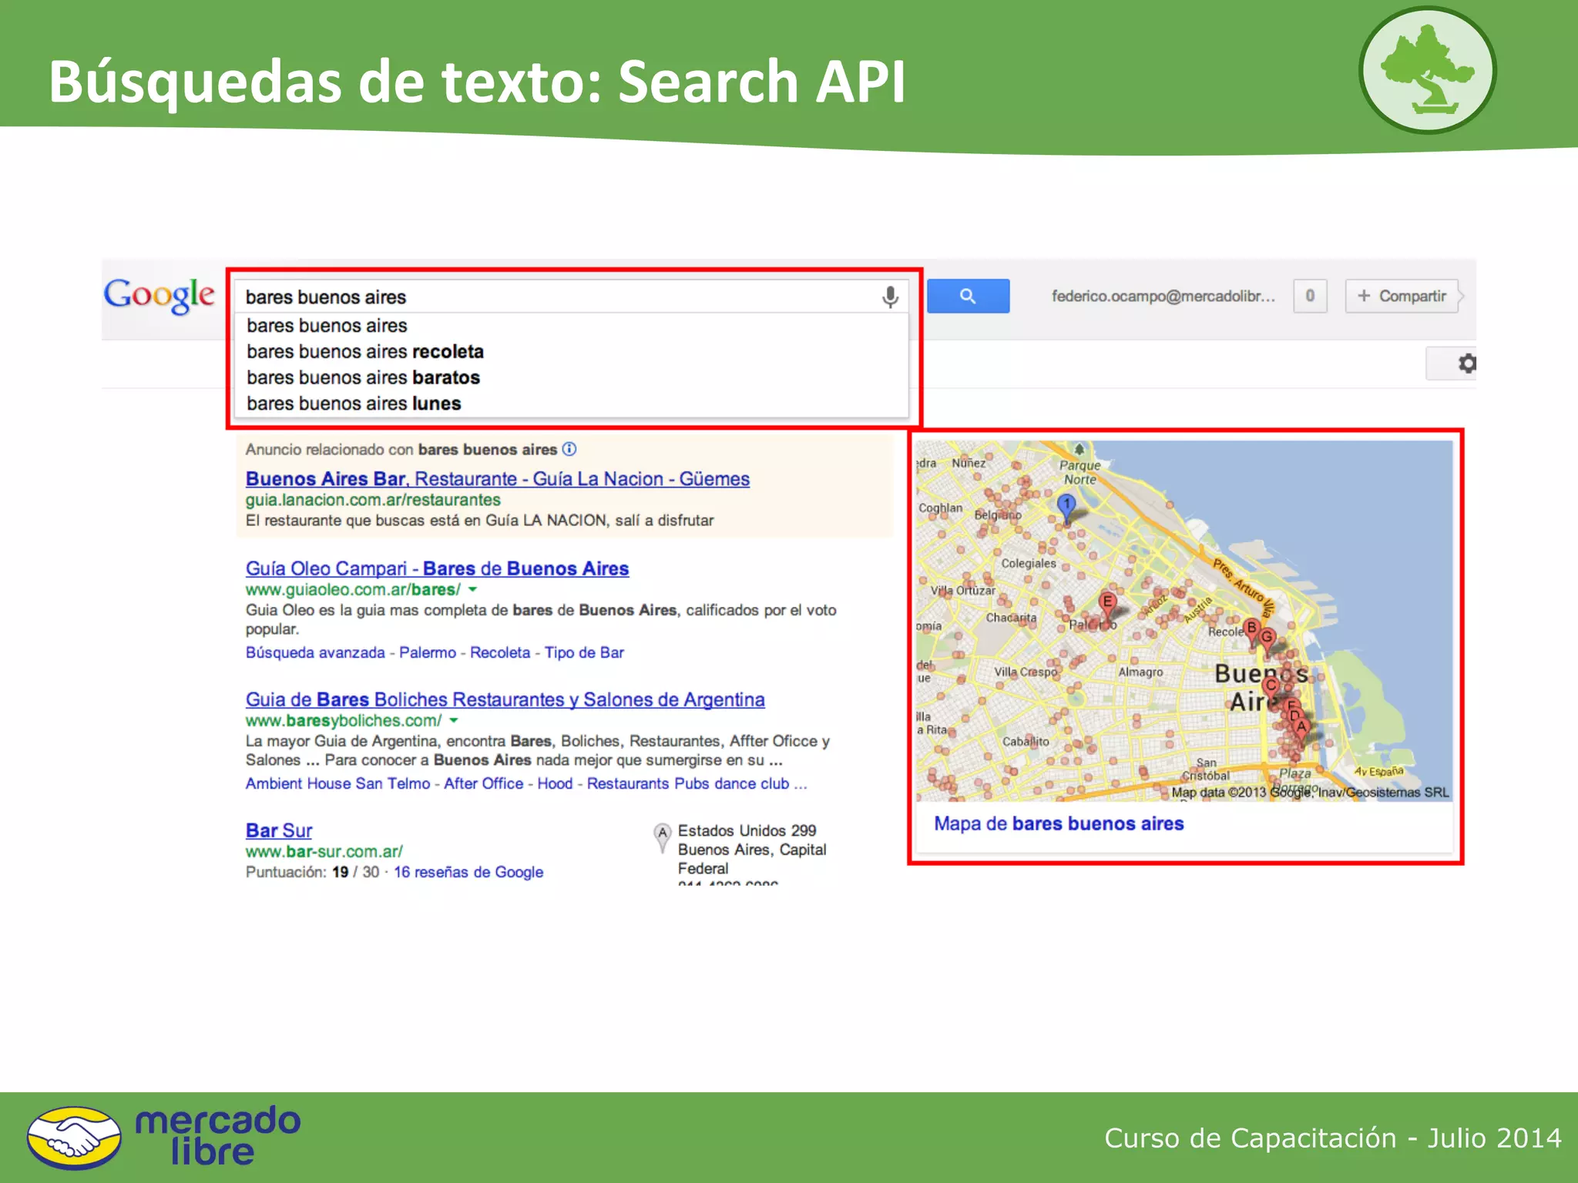Select suggestion 'bares buenos aires baratos'
Viewport: 1578px width, 1183px height.
tap(572, 378)
